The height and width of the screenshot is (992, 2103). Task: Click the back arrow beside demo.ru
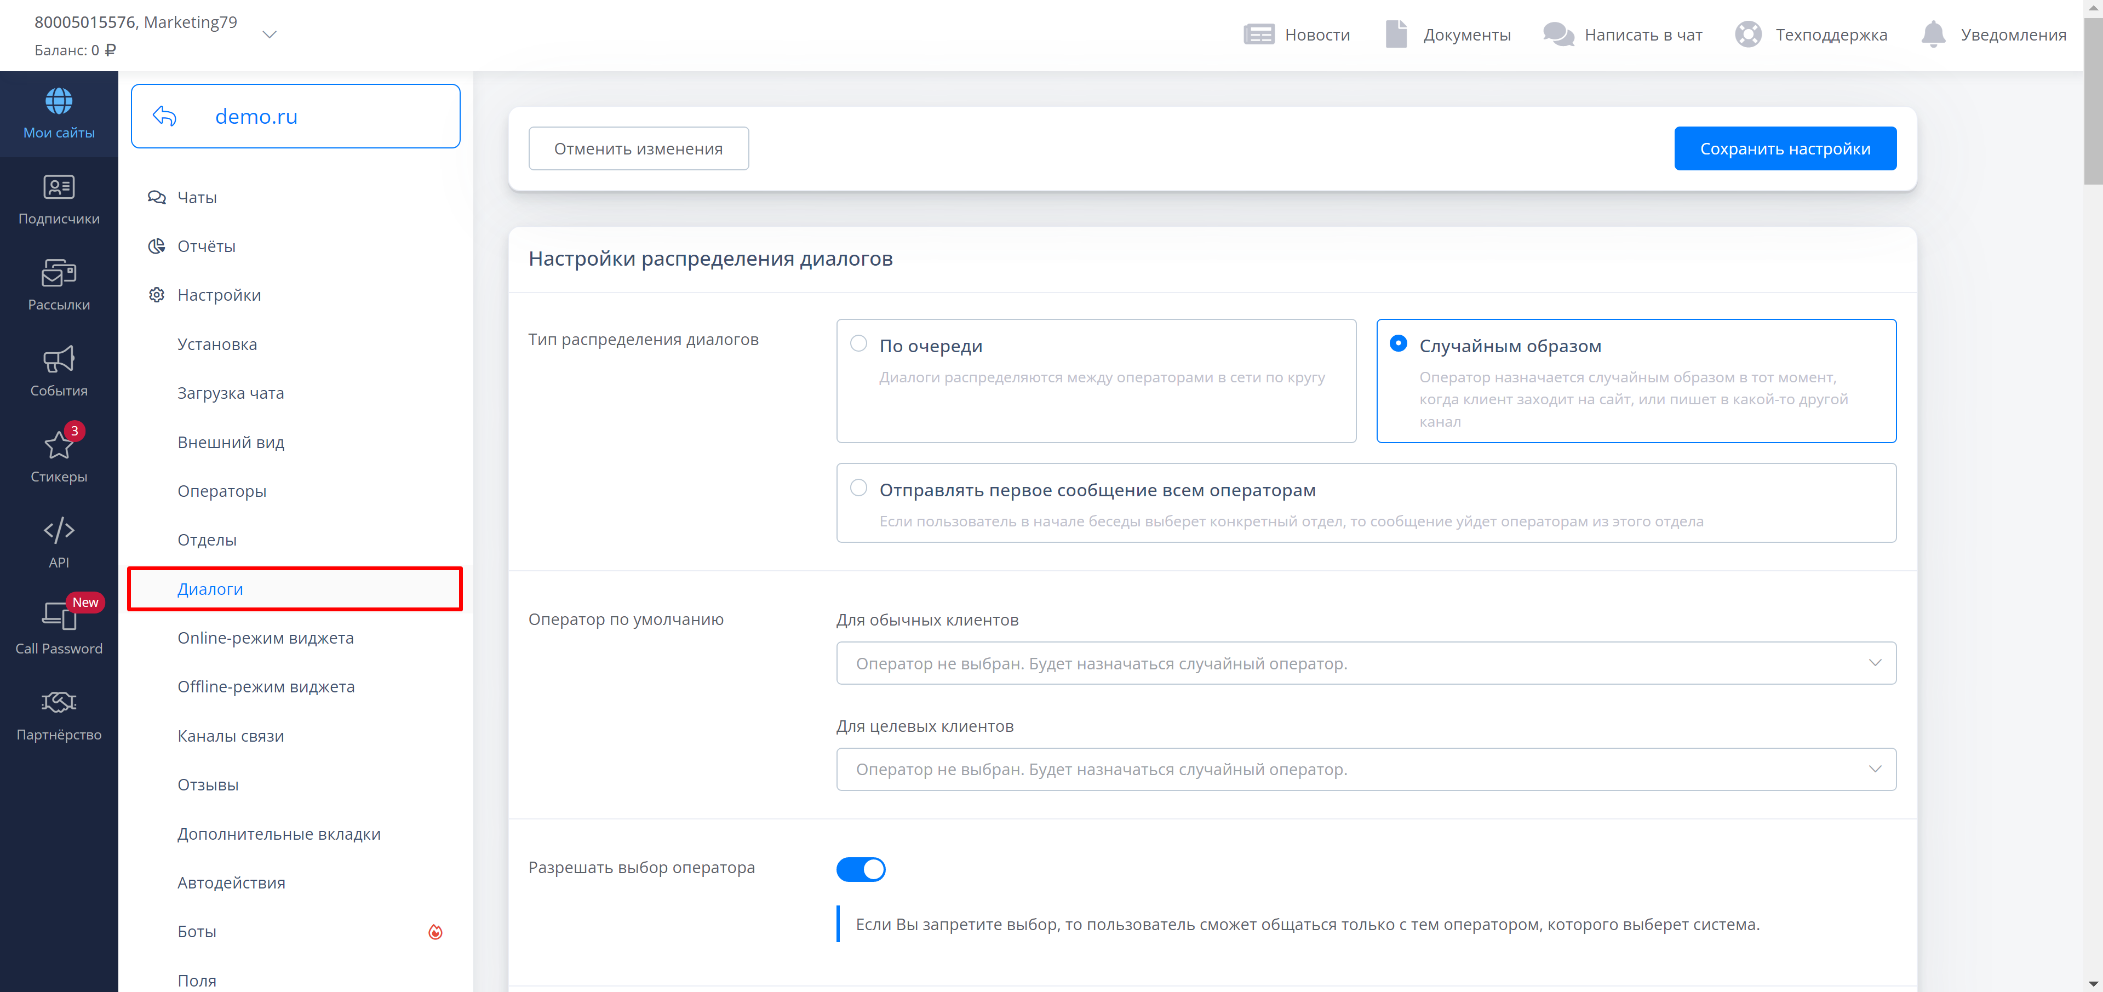click(x=165, y=116)
